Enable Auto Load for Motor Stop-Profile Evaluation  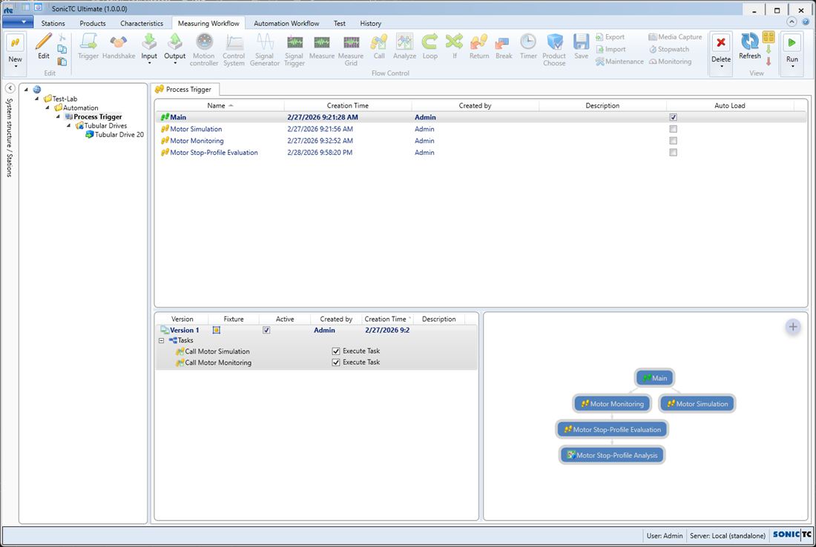click(x=674, y=153)
